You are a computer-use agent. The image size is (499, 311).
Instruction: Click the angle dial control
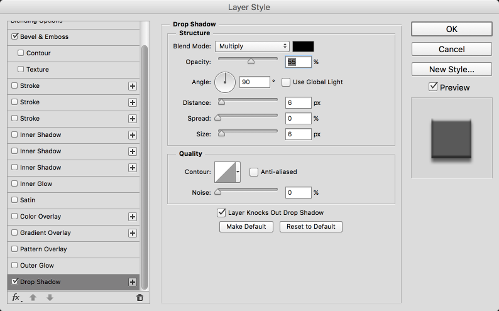pyautogui.click(x=225, y=82)
